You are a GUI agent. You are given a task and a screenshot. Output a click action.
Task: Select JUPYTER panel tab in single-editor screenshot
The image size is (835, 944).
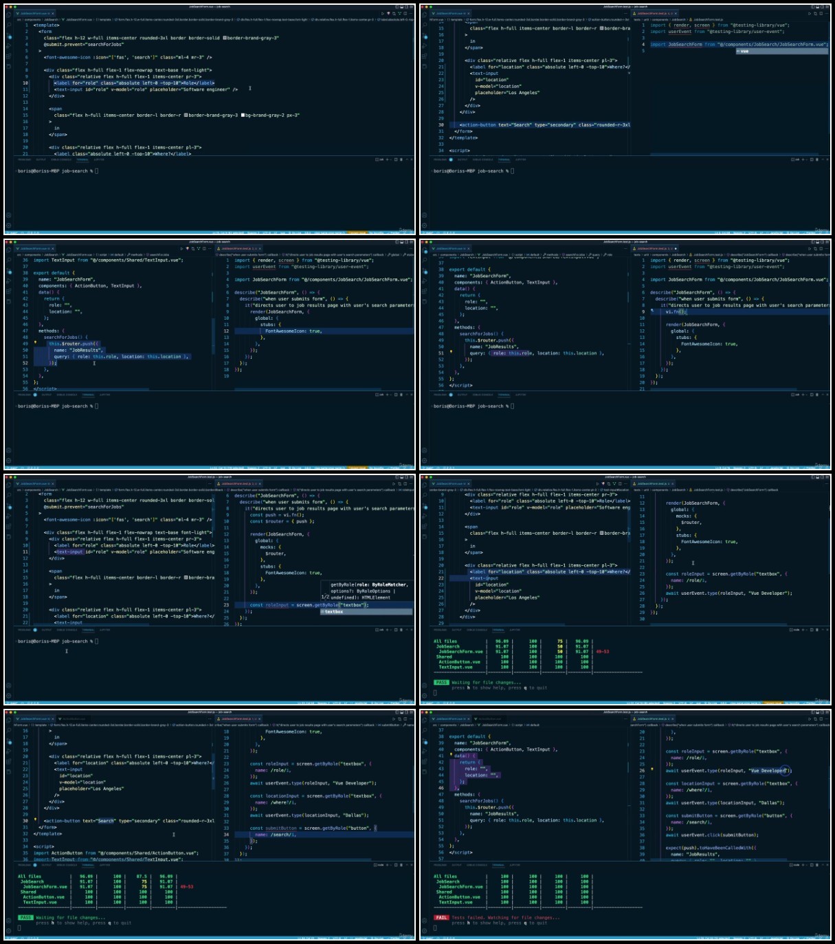tap(99, 159)
